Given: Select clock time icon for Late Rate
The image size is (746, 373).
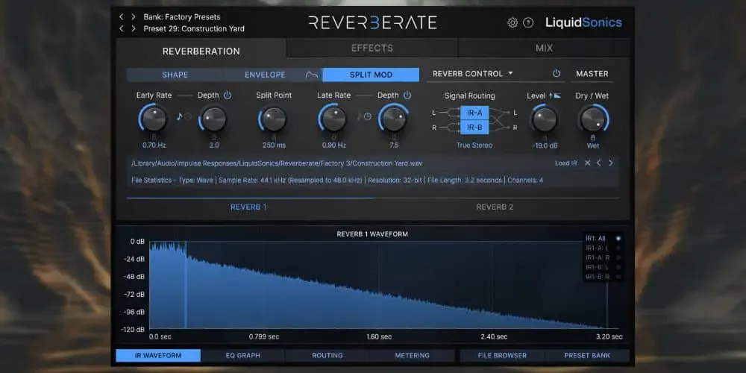Looking at the screenshot, I should pyautogui.click(x=367, y=116).
